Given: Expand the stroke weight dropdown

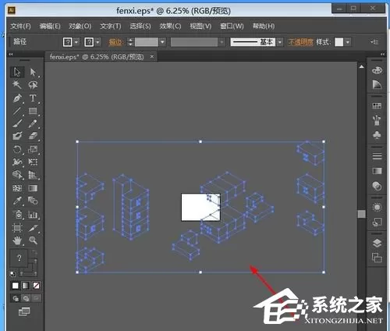Looking at the screenshot, I should 162,42.
